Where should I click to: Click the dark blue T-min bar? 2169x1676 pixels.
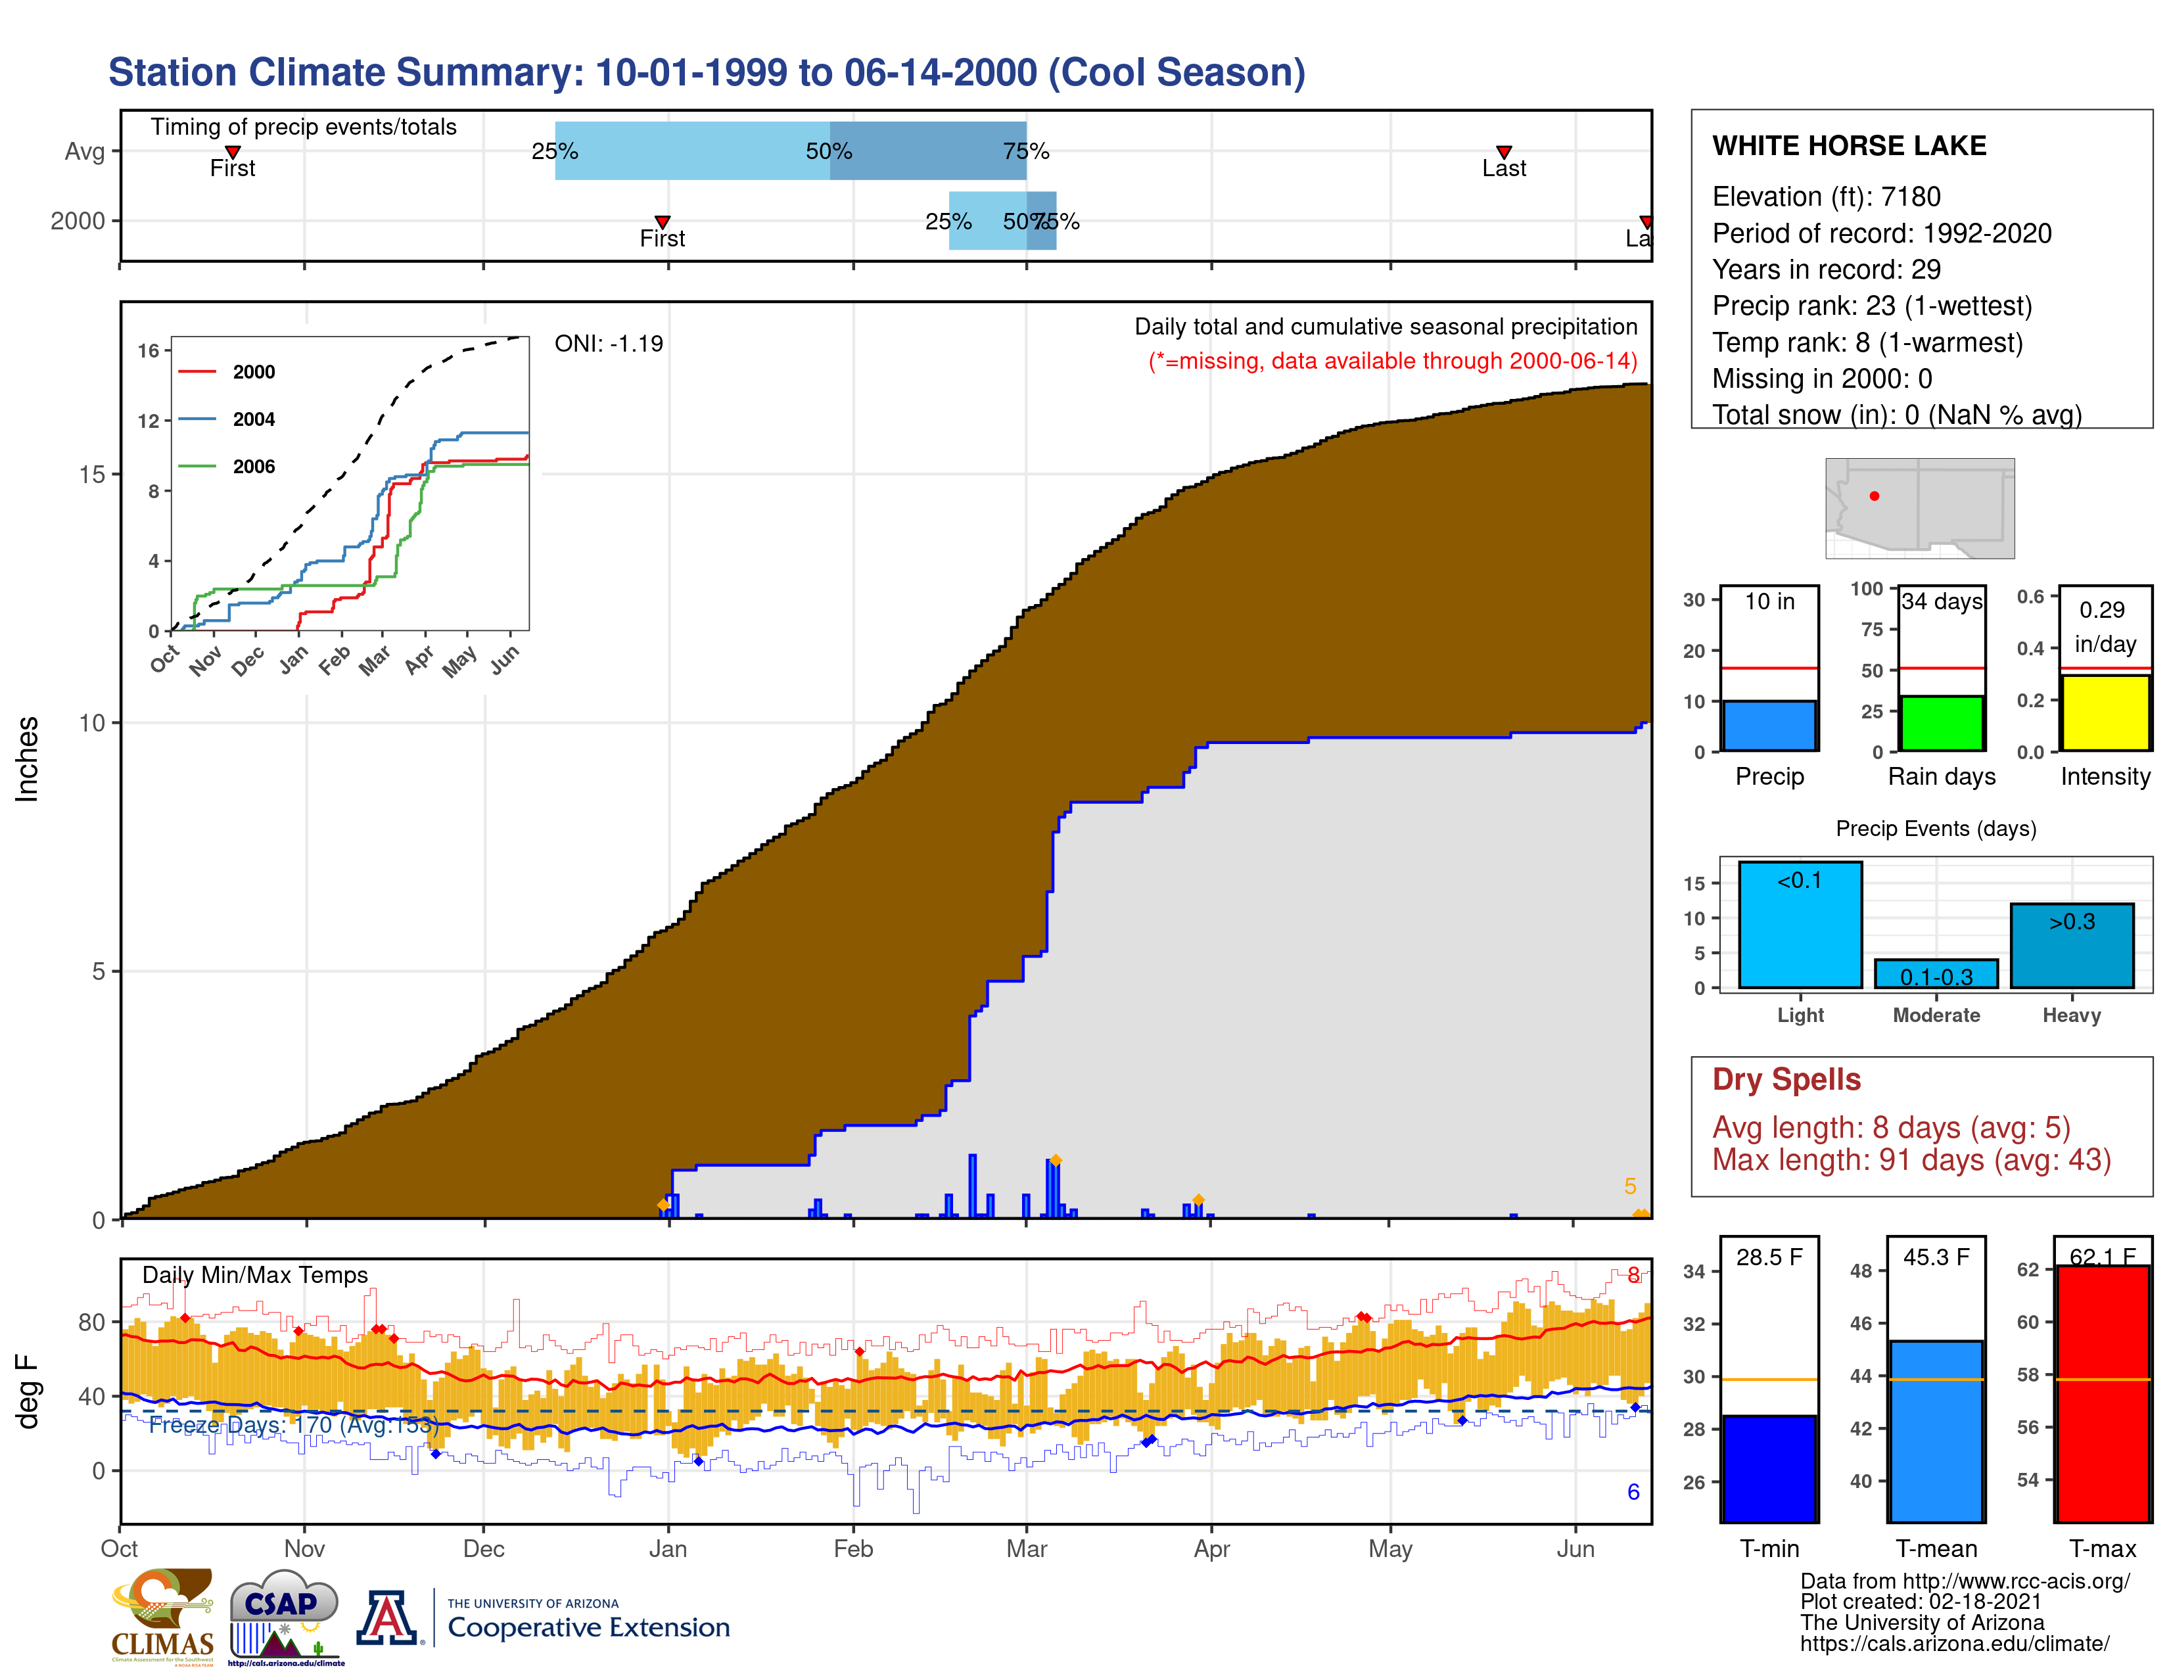point(1769,1468)
